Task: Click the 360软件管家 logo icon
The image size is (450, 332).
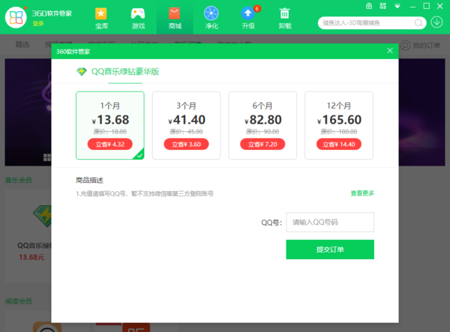Action: pos(16,17)
